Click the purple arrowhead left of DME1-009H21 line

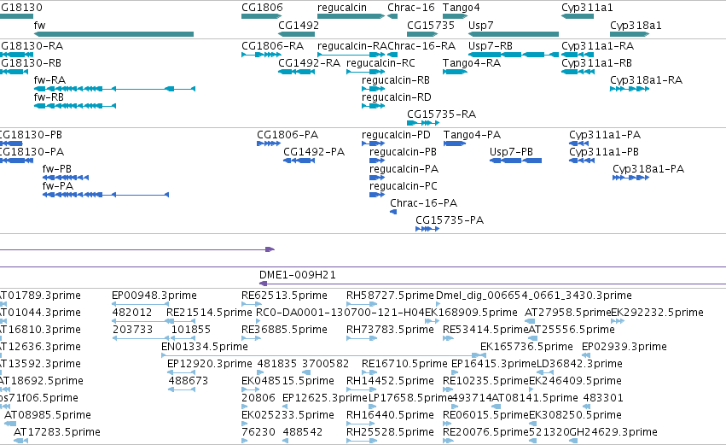(x=263, y=284)
